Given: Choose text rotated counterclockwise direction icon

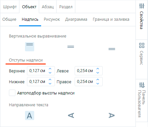Looking at the screenshot, I should pos(71,115).
